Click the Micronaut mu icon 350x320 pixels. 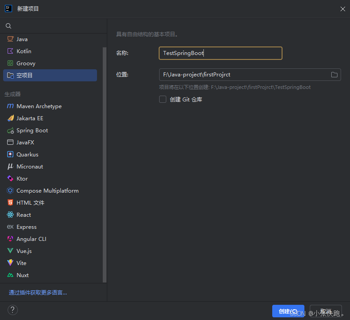pos(10,166)
